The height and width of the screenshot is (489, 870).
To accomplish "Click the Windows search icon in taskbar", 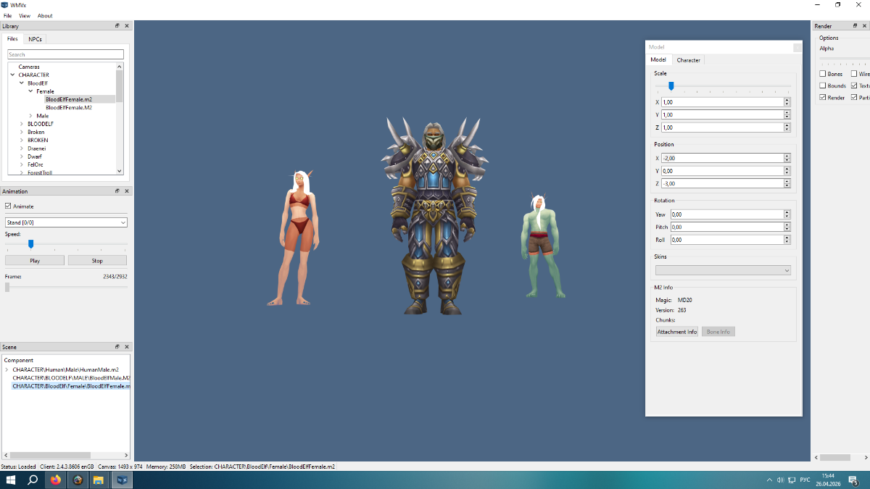I will 33,480.
